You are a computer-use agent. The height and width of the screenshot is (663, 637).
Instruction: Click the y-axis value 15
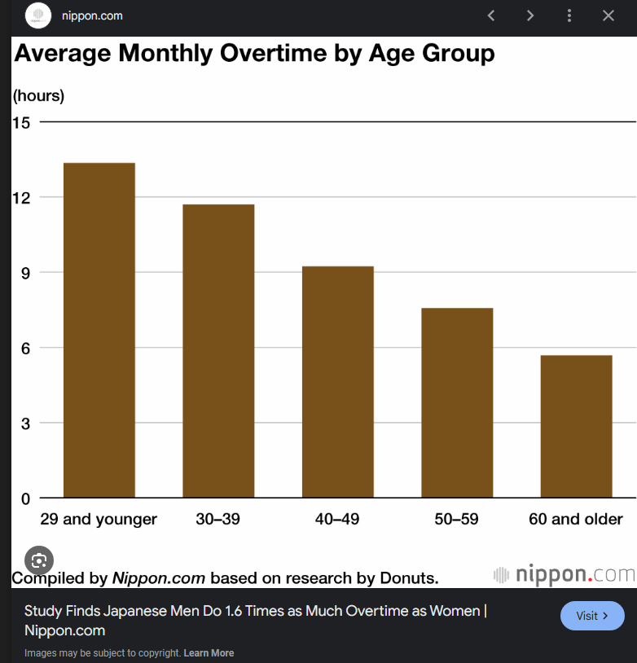tap(21, 123)
